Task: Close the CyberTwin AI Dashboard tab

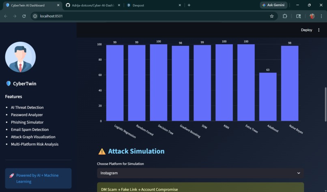Action: click(58, 5)
